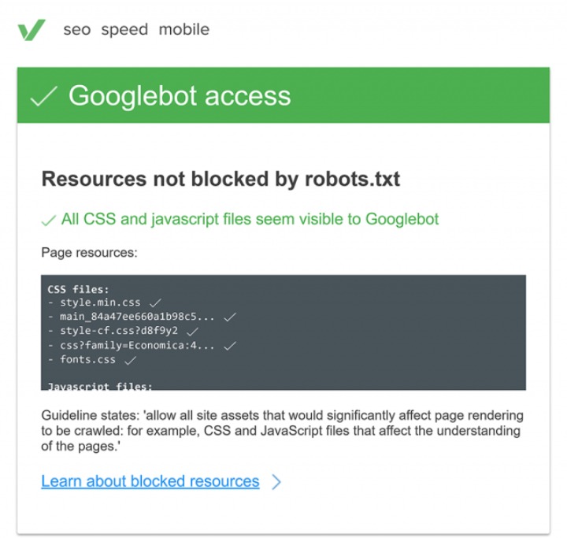The width and height of the screenshot is (567, 538).
Task: Click the checkmark next to css?family=Economica:4...
Action: 230,346
